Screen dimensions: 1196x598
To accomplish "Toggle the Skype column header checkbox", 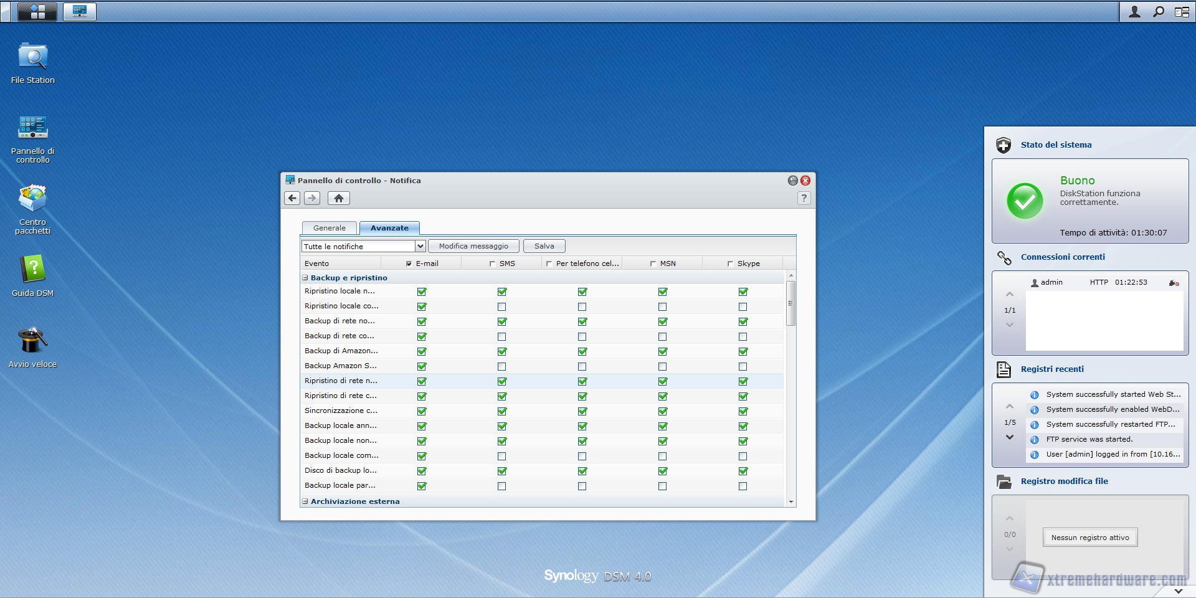I will (730, 264).
